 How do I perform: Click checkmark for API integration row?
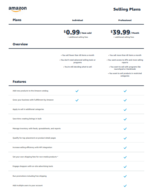point(125,148)
